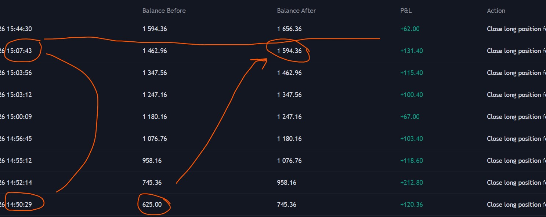Click the +212.80 P&L value
Screen dimensions: 546x217
(411, 183)
